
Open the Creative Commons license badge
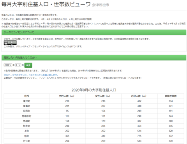coord(10,43)
